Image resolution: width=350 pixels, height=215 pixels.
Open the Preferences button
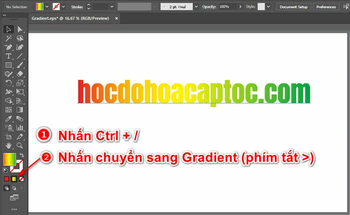click(x=326, y=7)
